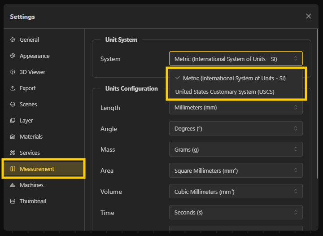Screen dimensions: 323x236
Task: Click the Appearance palette icon
Action: (x=13, y=56)
